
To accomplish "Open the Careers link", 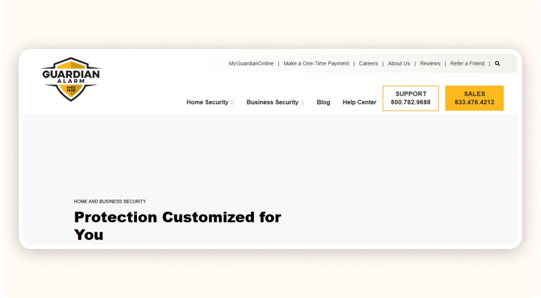I will pos(368,64).
